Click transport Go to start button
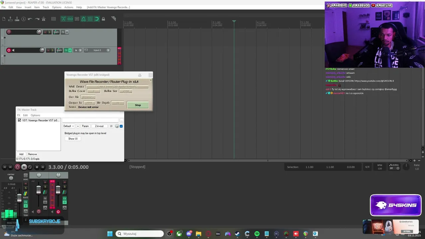Image resolution: width=425 pixels, height=239 pixels. pyautogui.click(x=5, y=167)
